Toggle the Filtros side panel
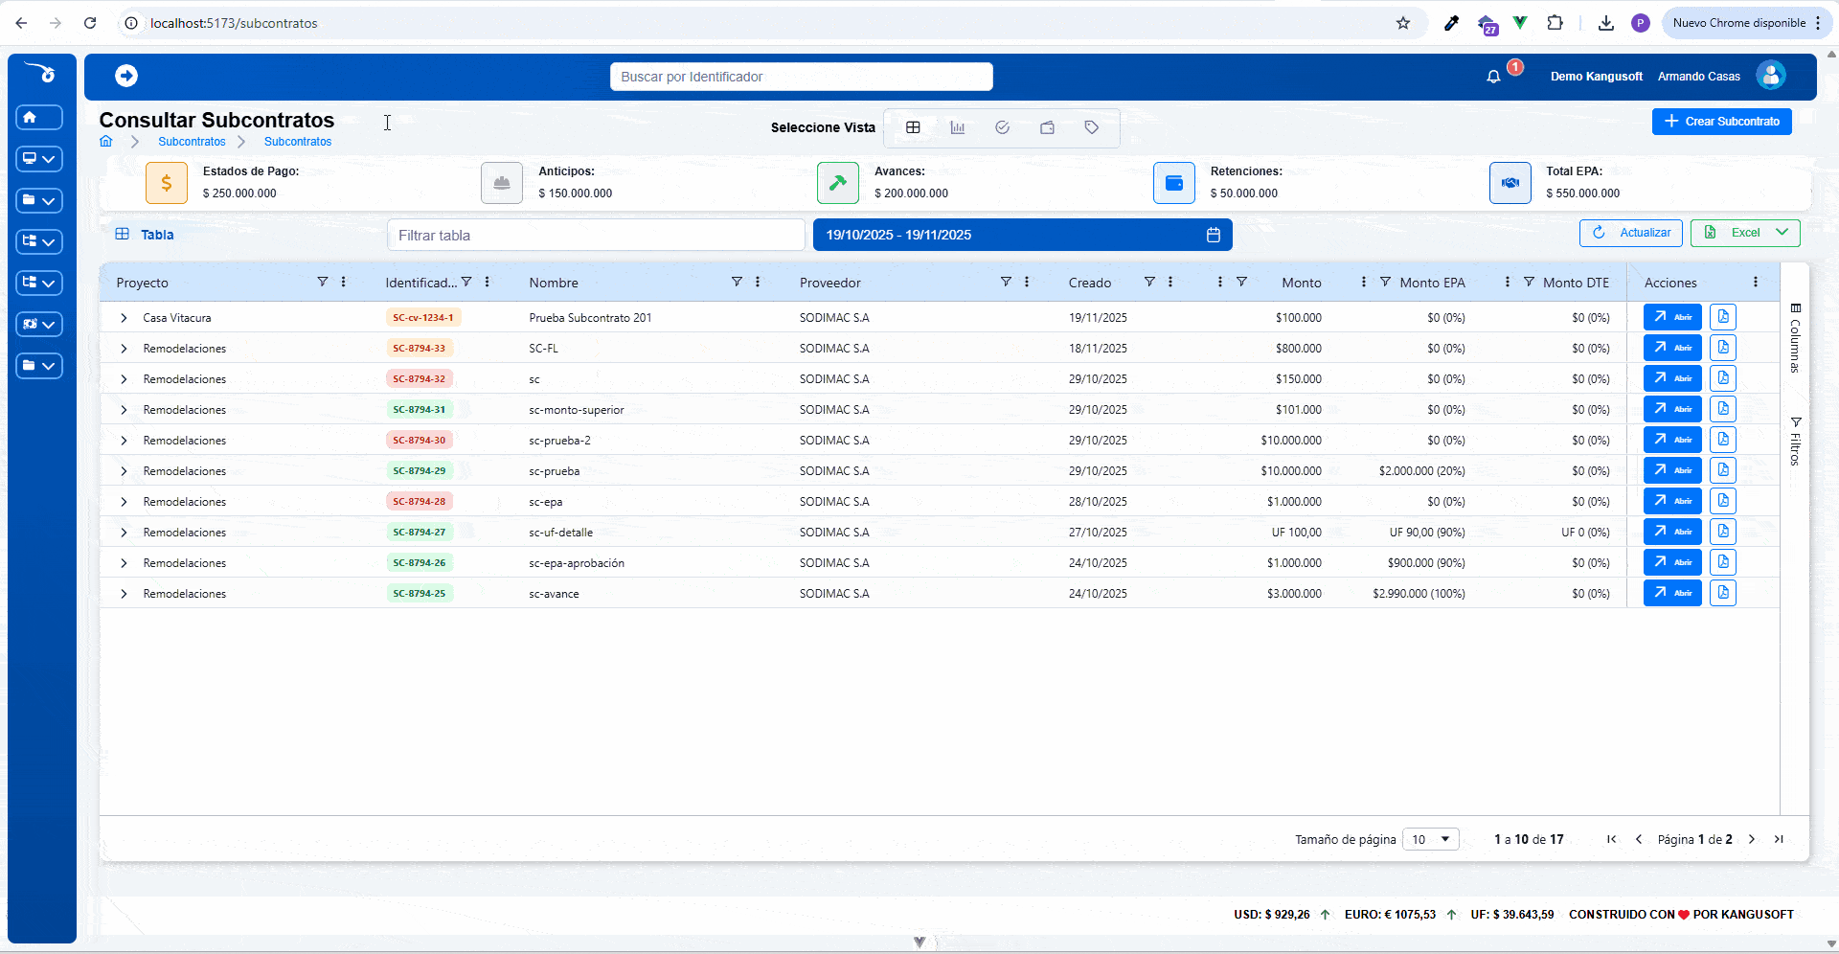 1796,442
